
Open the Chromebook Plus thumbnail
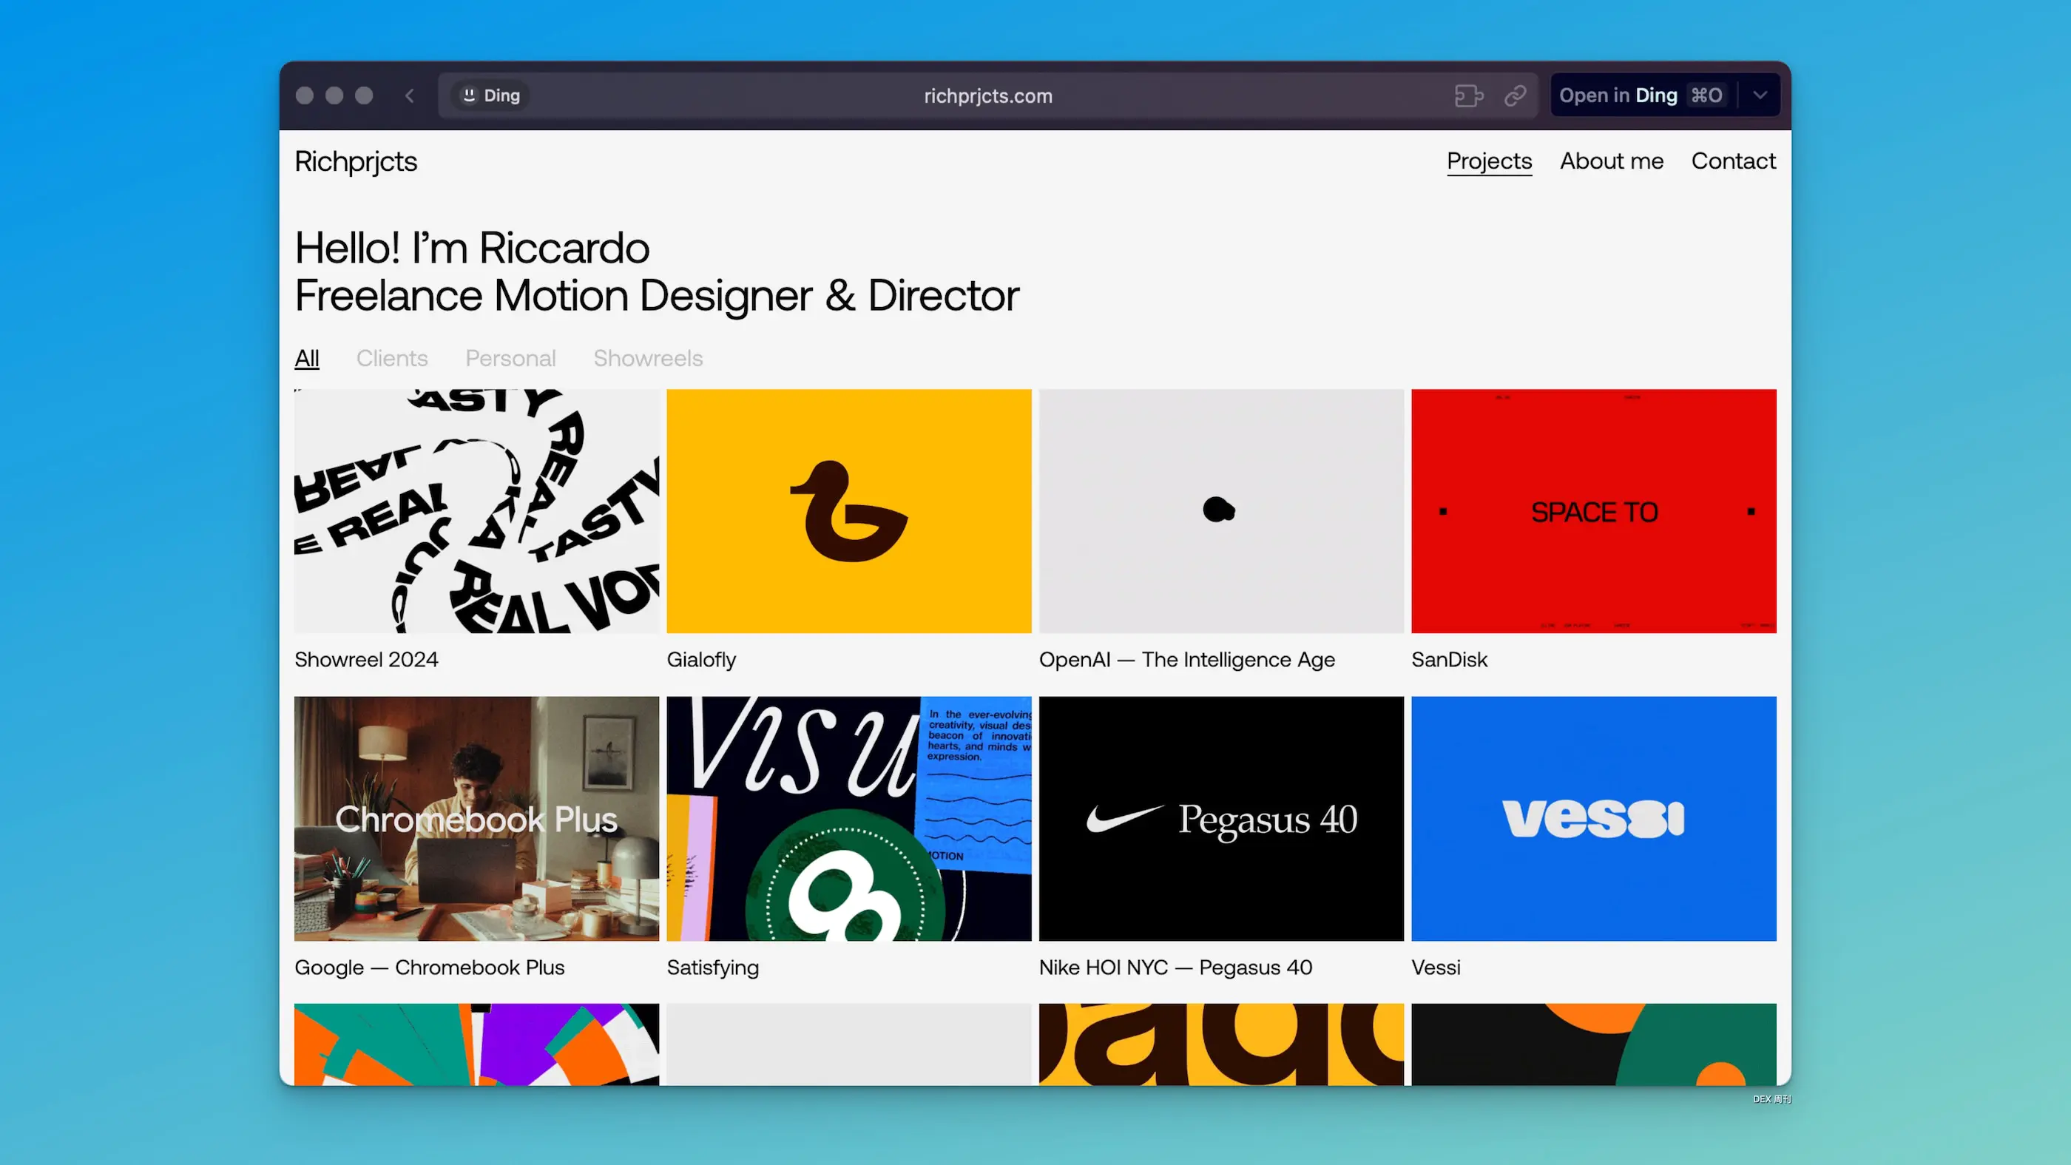click(x=476, y=819)
